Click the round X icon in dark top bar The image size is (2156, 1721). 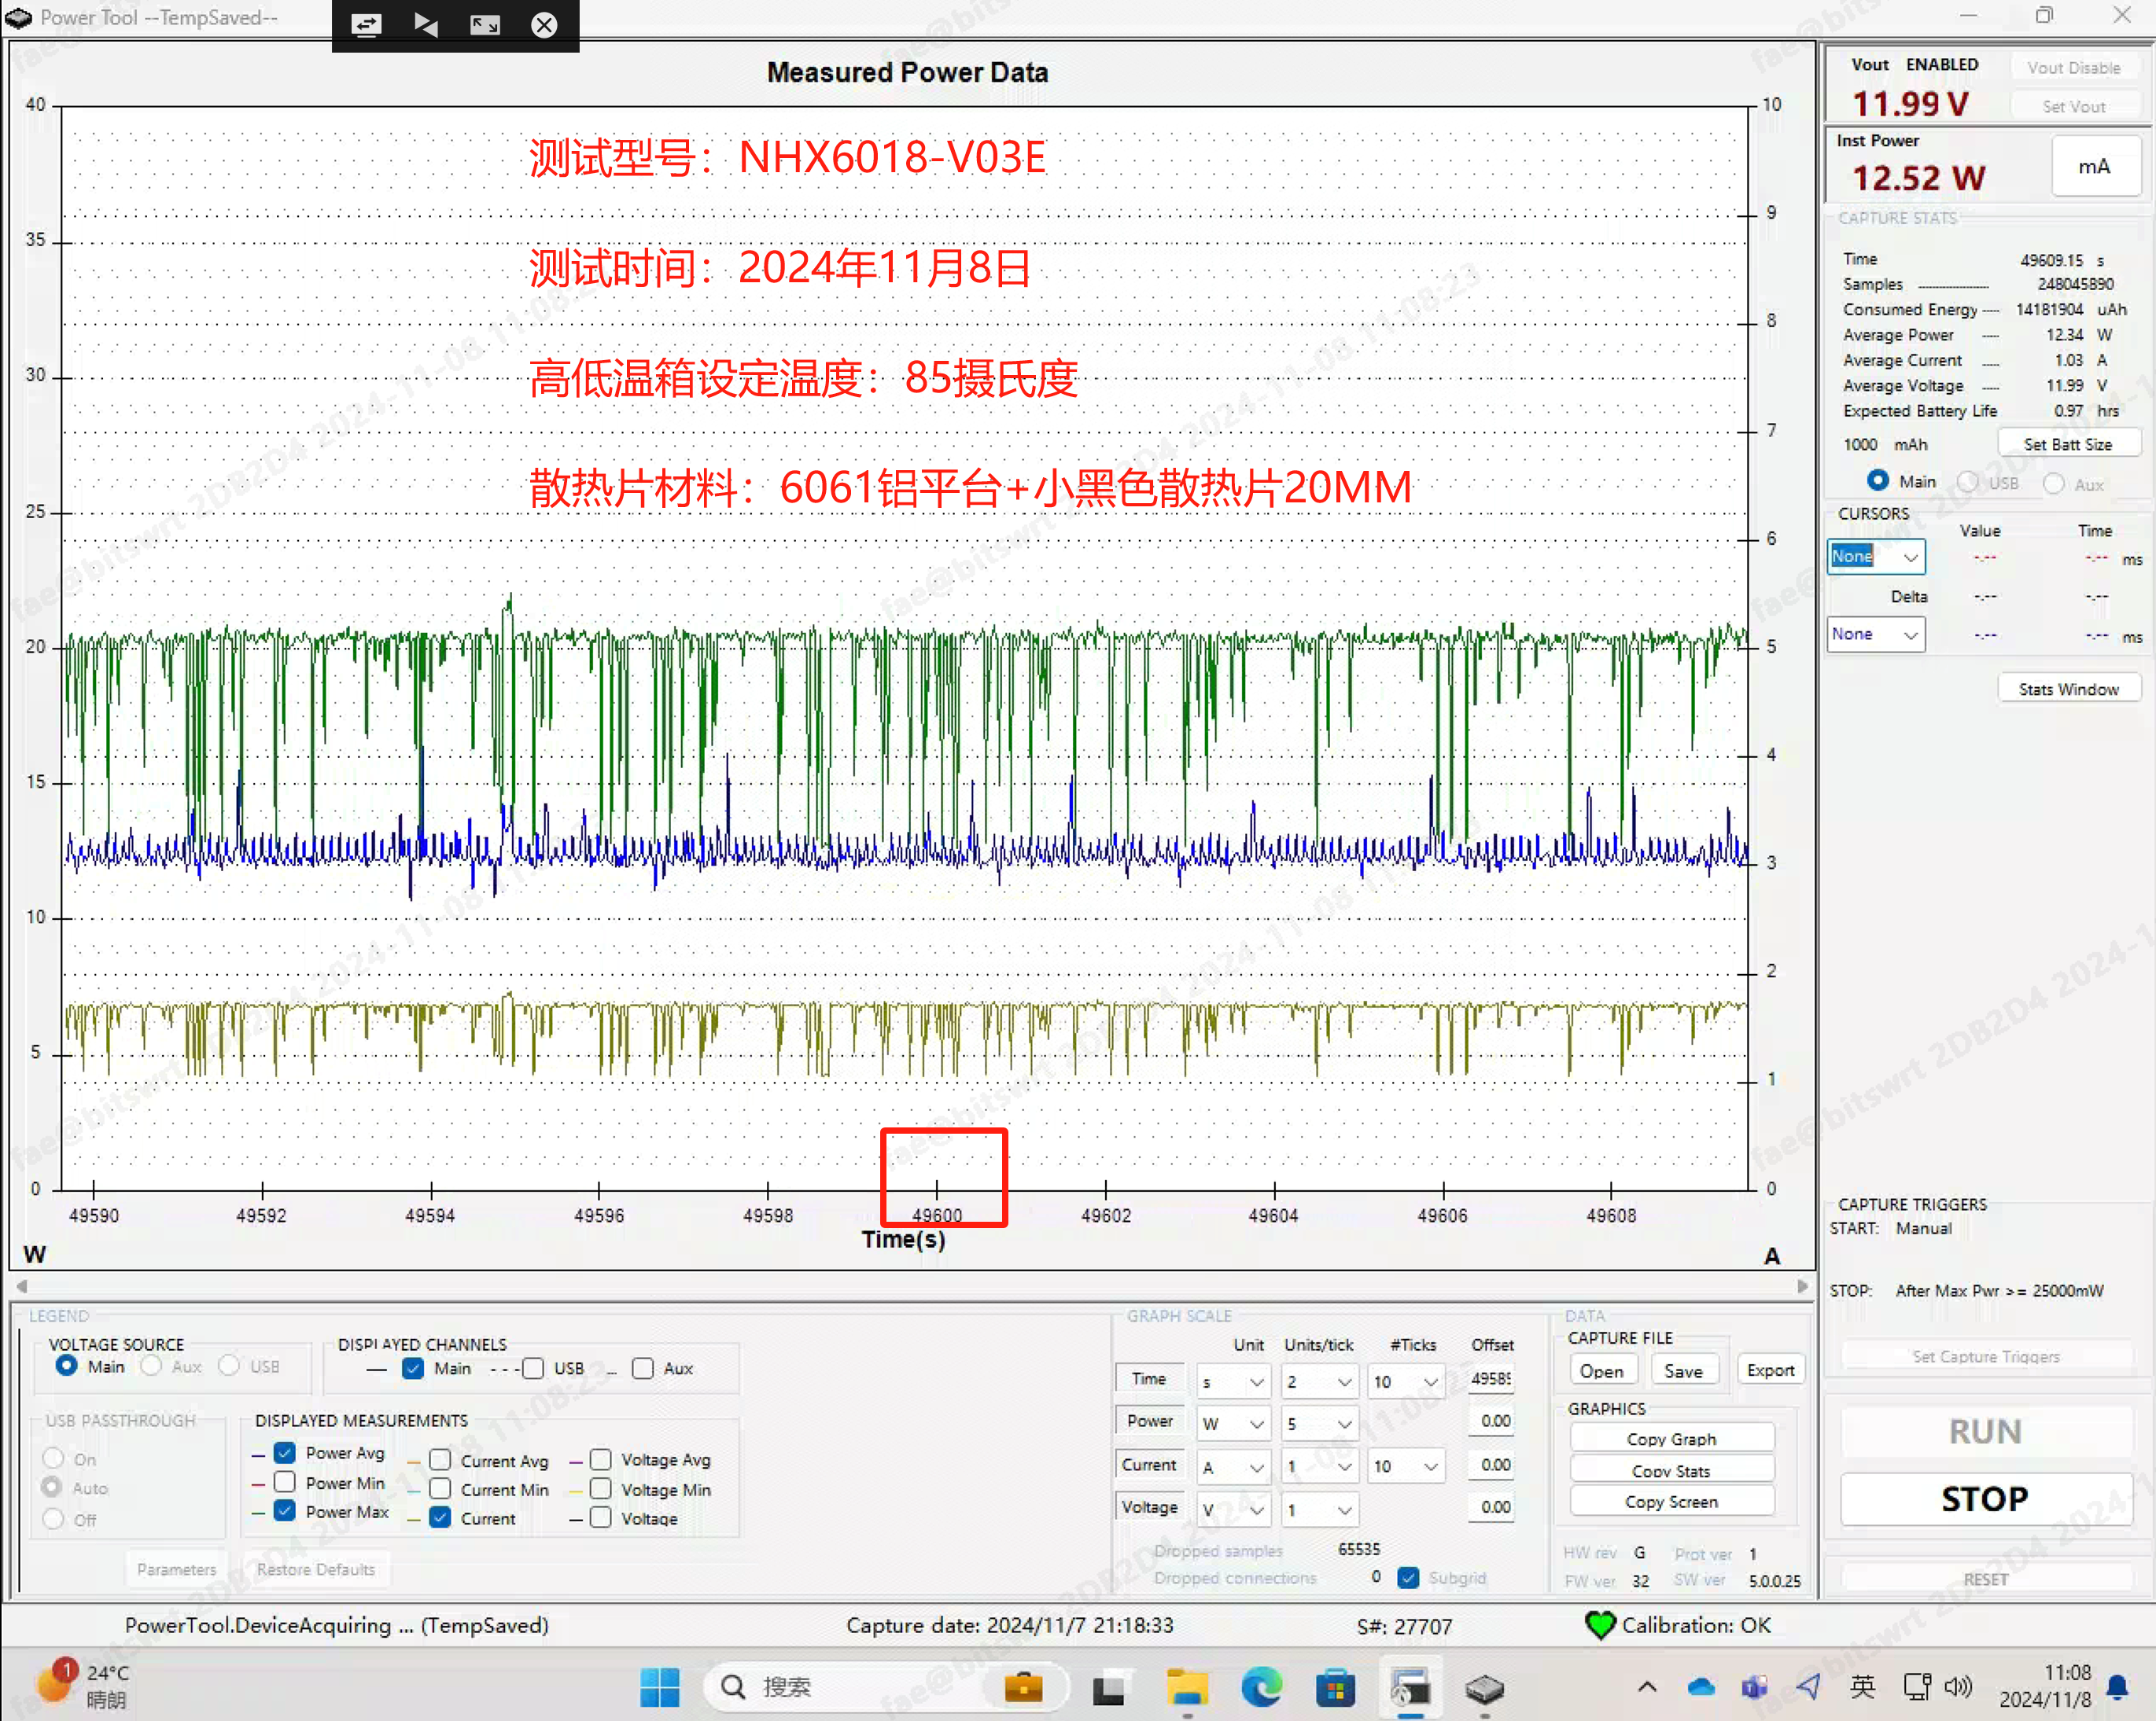[x=544, y=25]
